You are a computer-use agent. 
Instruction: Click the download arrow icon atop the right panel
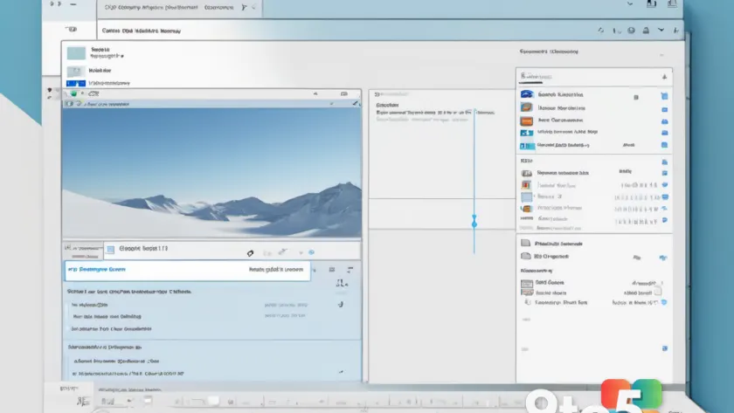pyautogui.click(x=664, y=77)
